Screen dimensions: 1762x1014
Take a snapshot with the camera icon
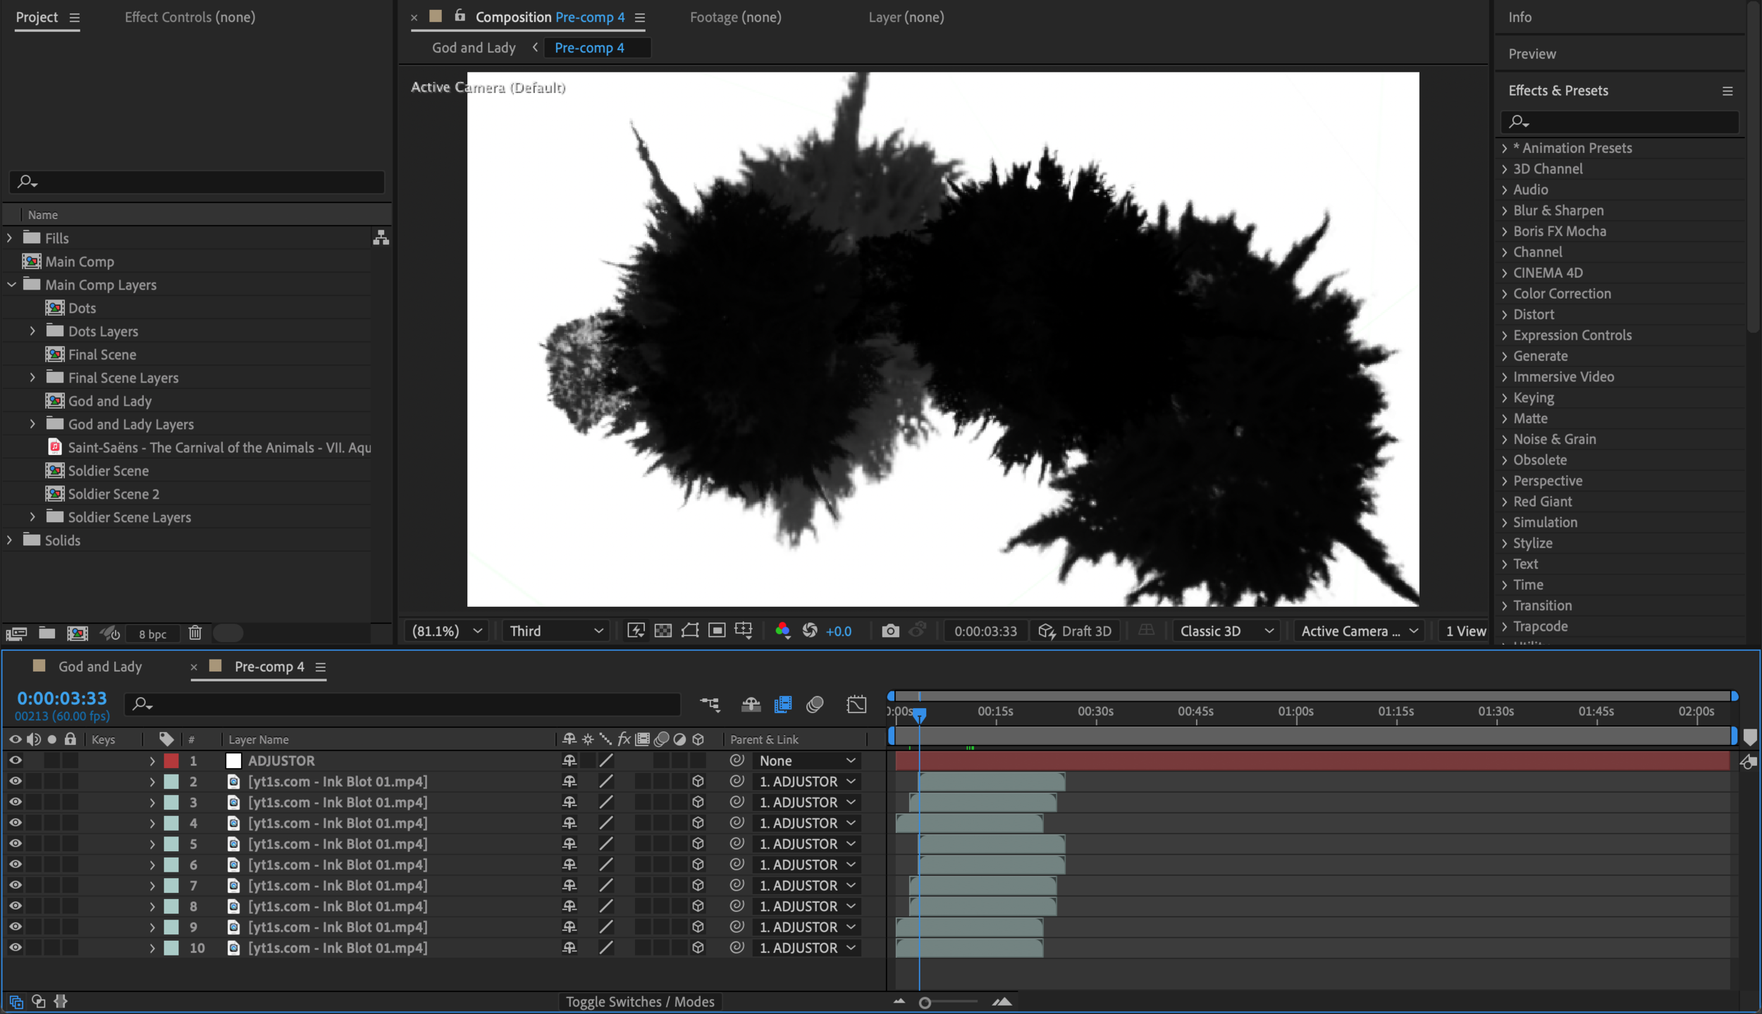[x=890, y=631]
